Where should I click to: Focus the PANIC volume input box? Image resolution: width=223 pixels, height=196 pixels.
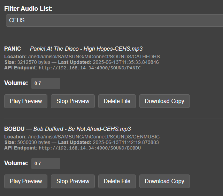point(46,84)
